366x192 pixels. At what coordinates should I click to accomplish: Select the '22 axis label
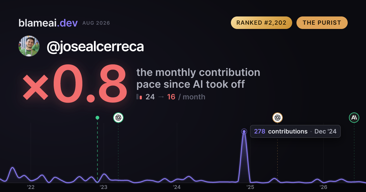(x=30, y=187)
